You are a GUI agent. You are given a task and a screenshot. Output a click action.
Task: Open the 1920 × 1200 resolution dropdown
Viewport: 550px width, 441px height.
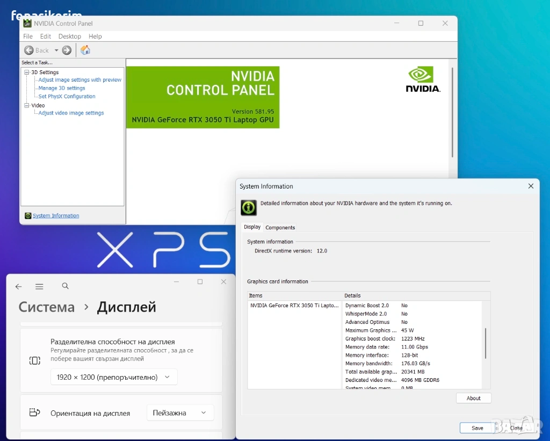pos(114,377)
